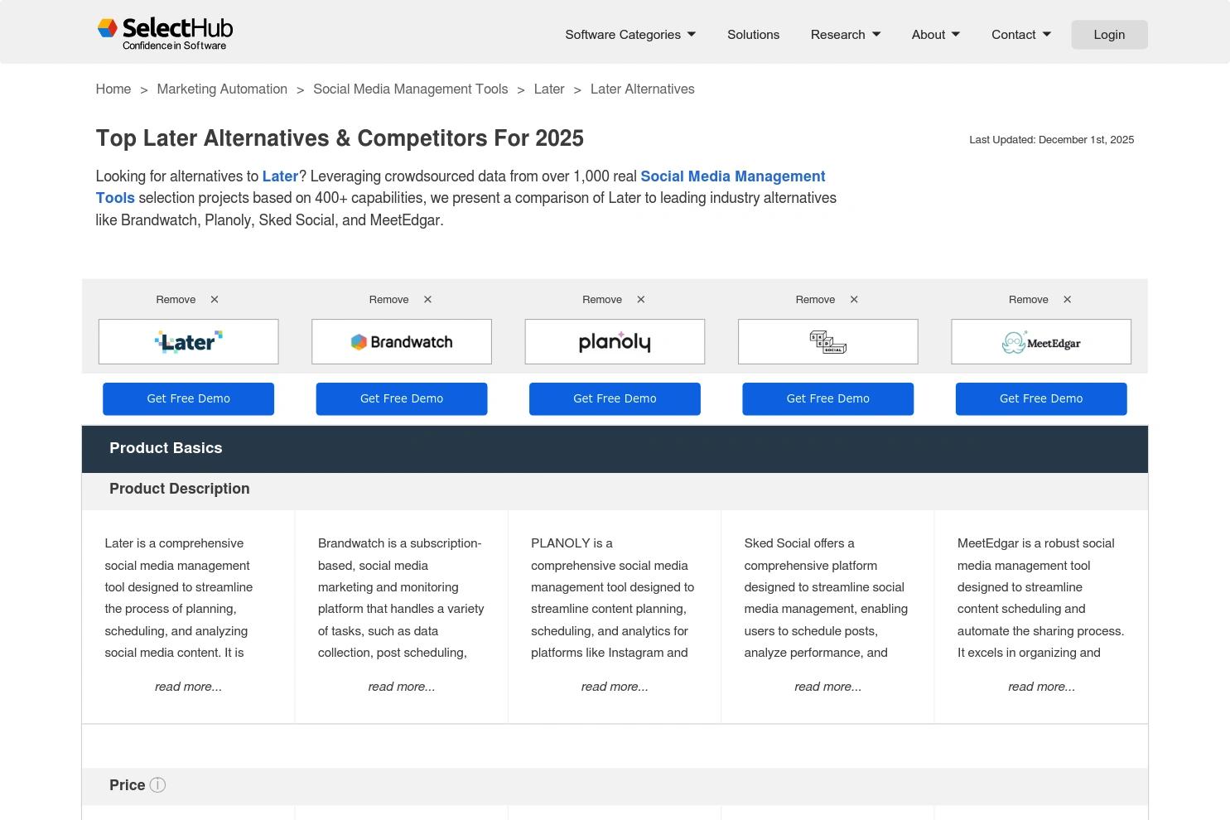This screenshot has width=1230, height=820.
Task: Click the Top Later Alternatives page title
Action: click(x=340, y=138)
